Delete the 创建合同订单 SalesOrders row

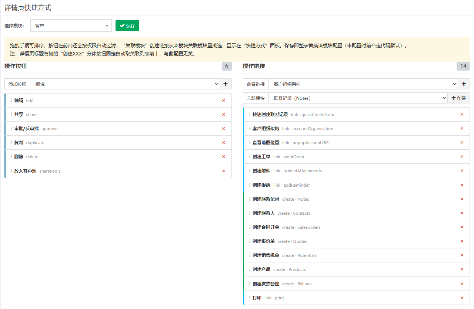click(x=462, y=227)
